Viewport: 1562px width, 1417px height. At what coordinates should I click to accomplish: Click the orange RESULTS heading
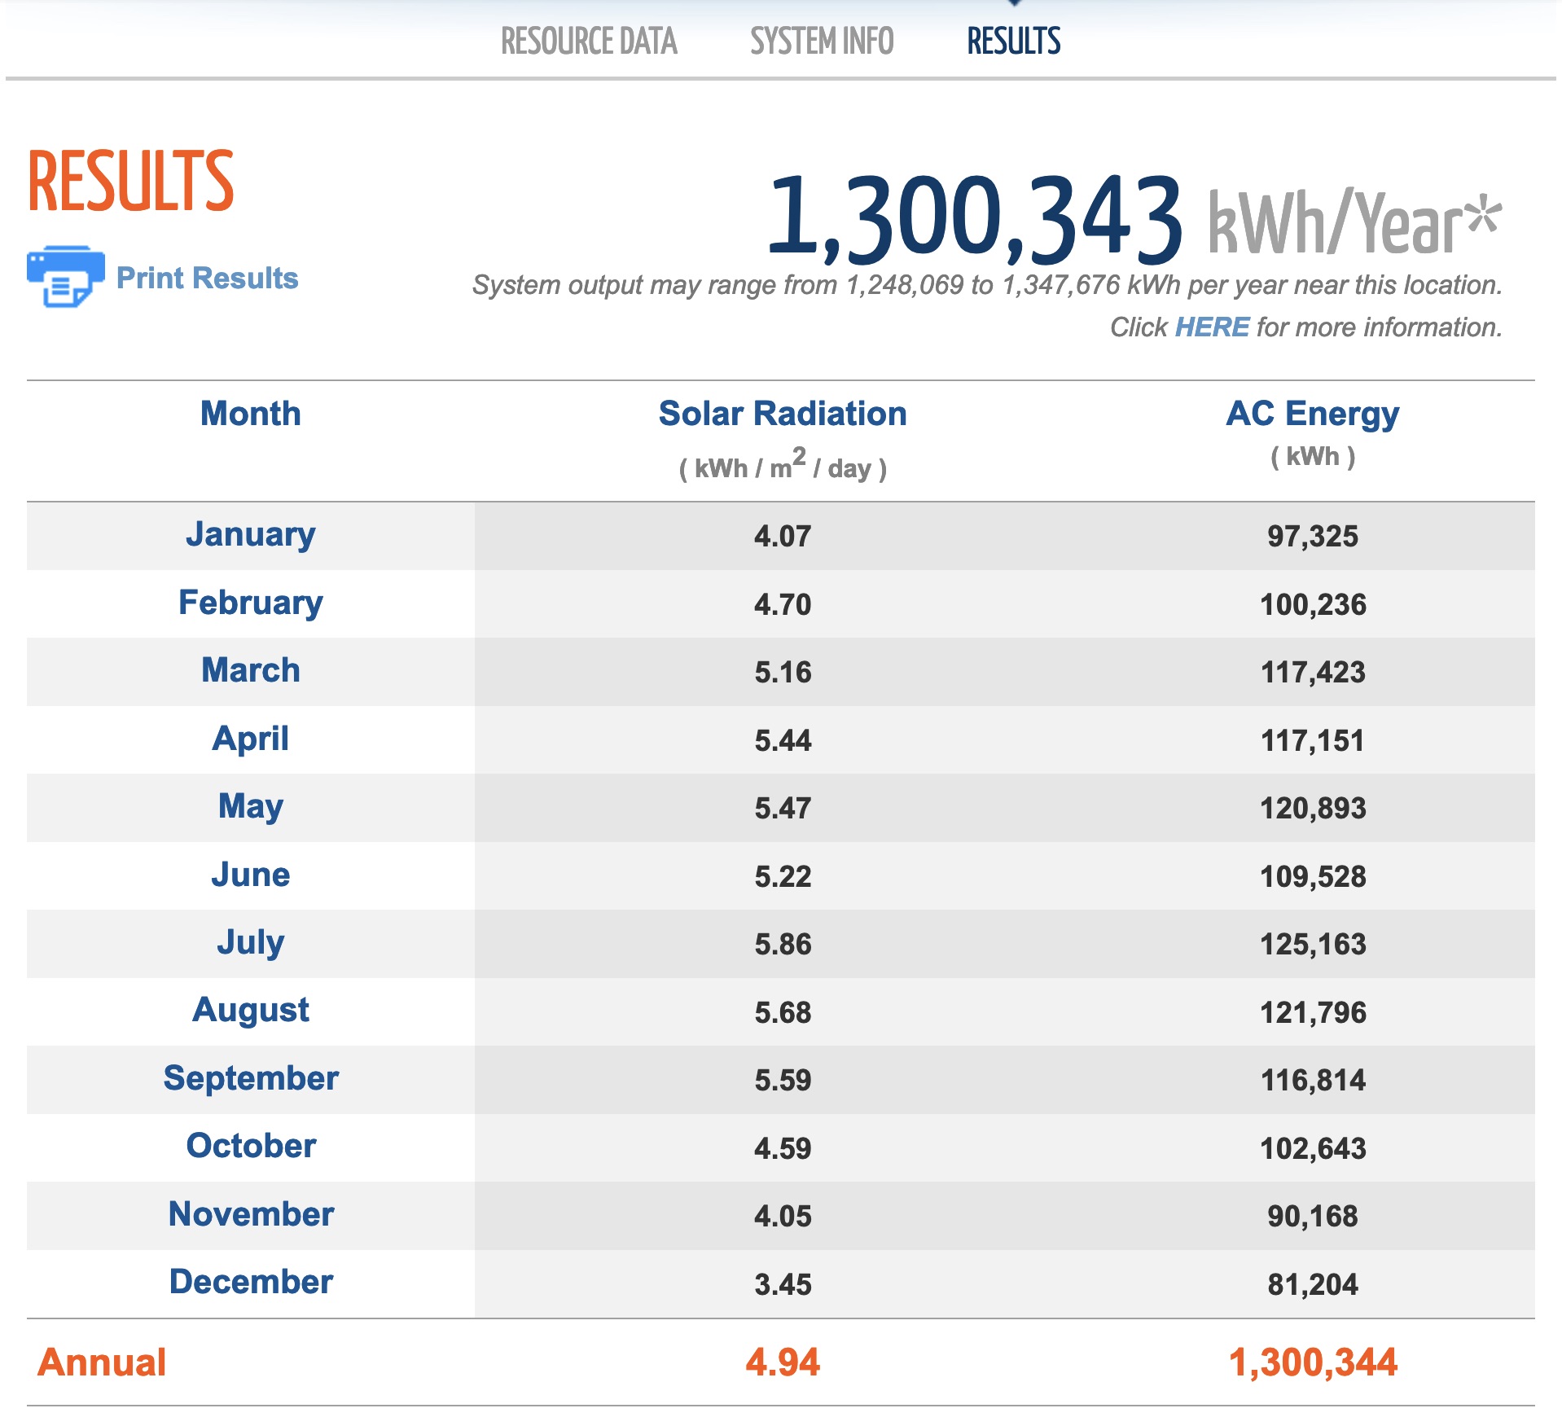click(131, 180)
